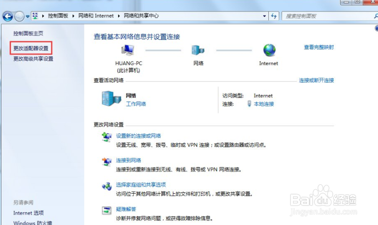Image resolution: width=378 pixels, height=225 pixels.
Task: Click the 设置新的连接或网络 icon
Action: [106, 137]
